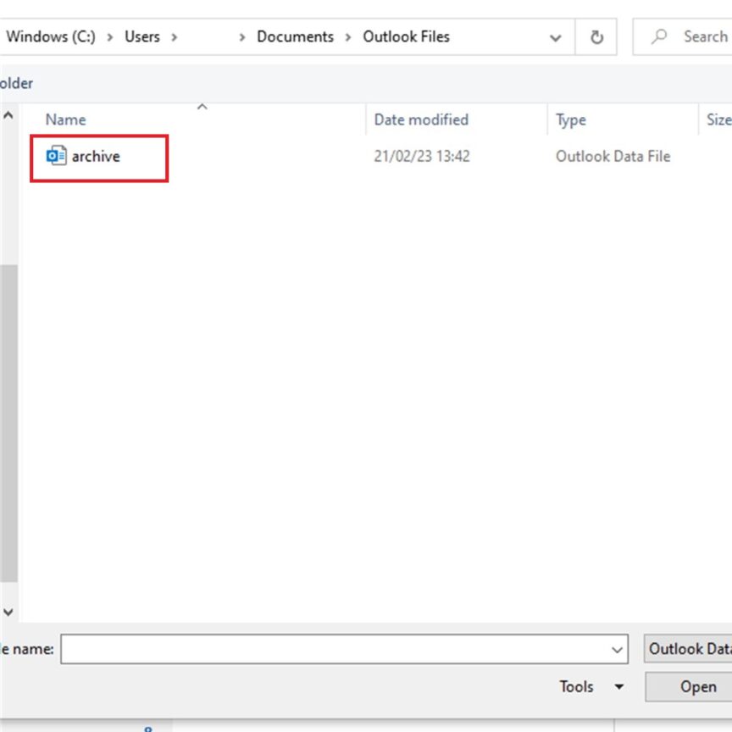
Task: Click the scrollbar down arrow icon
Action: click(7, 611)
